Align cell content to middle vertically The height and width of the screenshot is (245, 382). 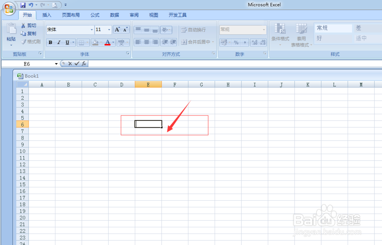146,30
